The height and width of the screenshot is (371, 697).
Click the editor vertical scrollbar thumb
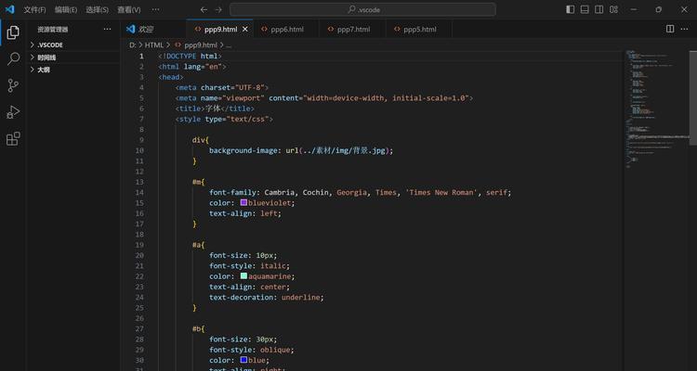coord(692,97)
